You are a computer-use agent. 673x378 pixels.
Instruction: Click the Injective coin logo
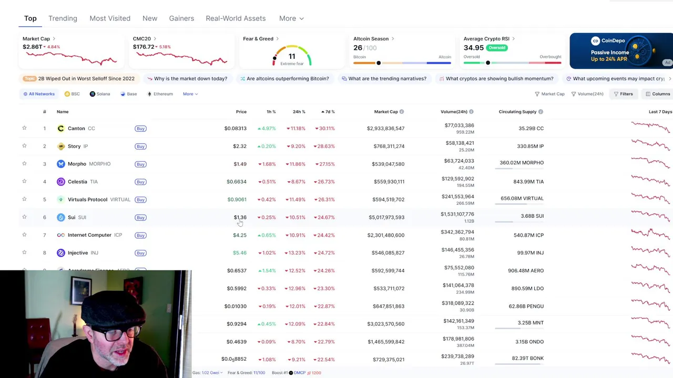click(x=61, y=253)
